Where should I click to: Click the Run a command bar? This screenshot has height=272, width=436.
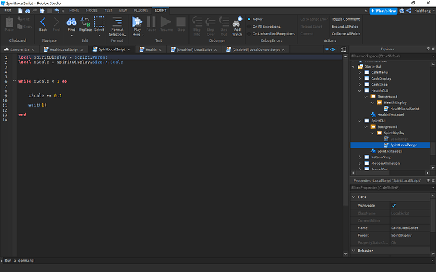click(217, 261)
